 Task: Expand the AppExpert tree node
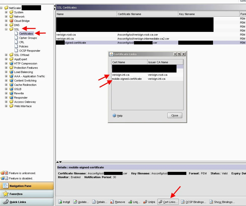pos(6,59)
